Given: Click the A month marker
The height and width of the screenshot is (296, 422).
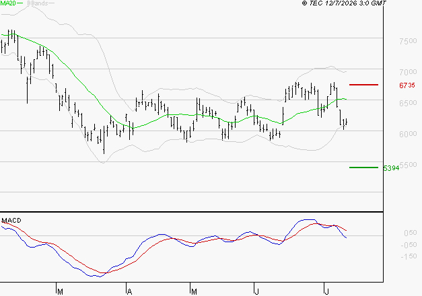Looking at the screenshot, I should pyautogui.click(x=129, y=291).
